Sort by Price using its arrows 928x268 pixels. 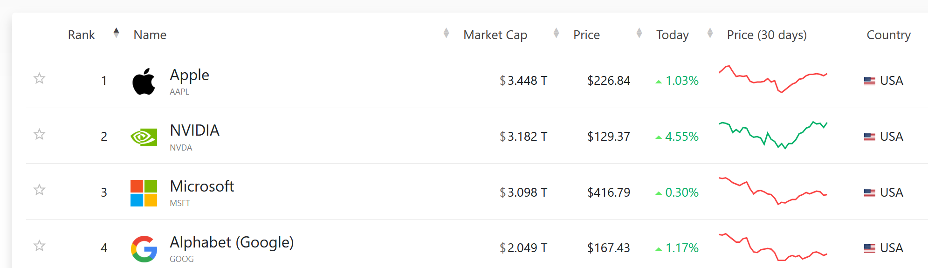point(639,33)
